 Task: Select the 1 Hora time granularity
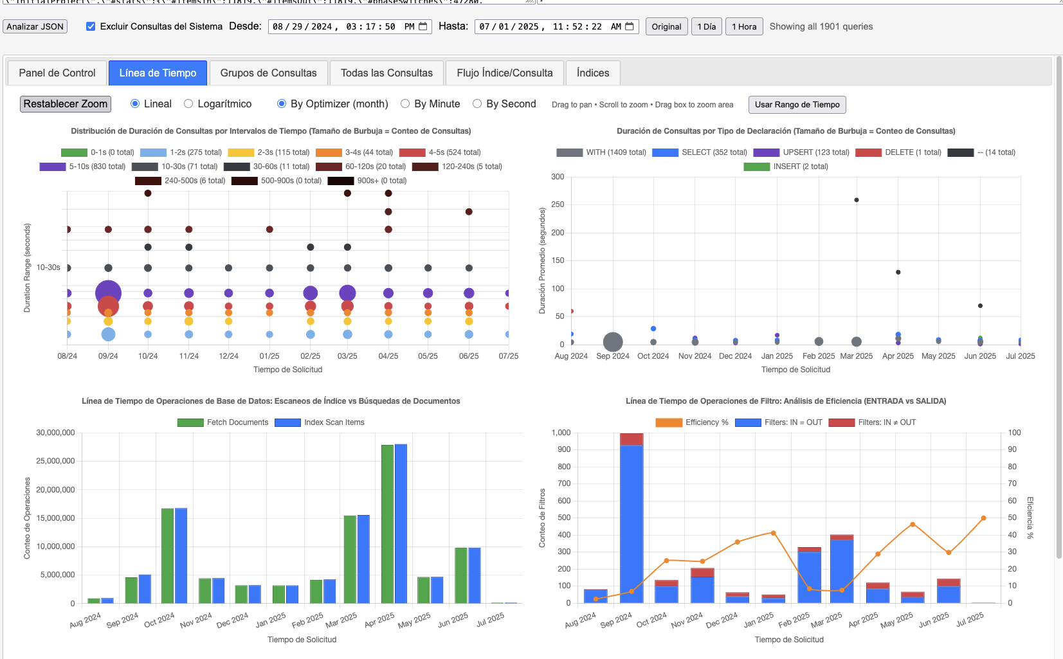(x=743, y=26)
